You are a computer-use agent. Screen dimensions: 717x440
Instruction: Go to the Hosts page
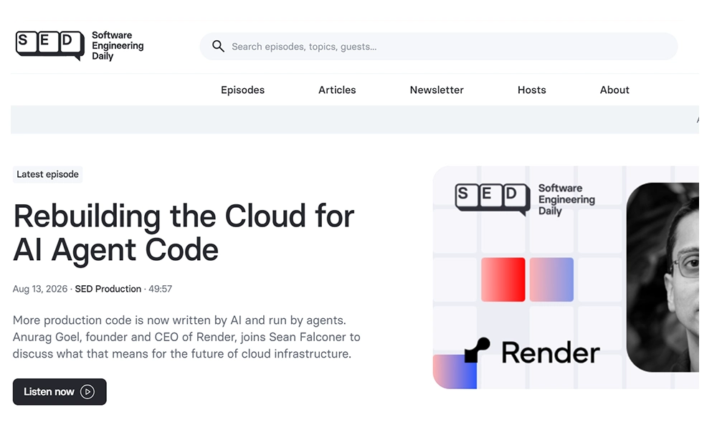click(532, 90)
